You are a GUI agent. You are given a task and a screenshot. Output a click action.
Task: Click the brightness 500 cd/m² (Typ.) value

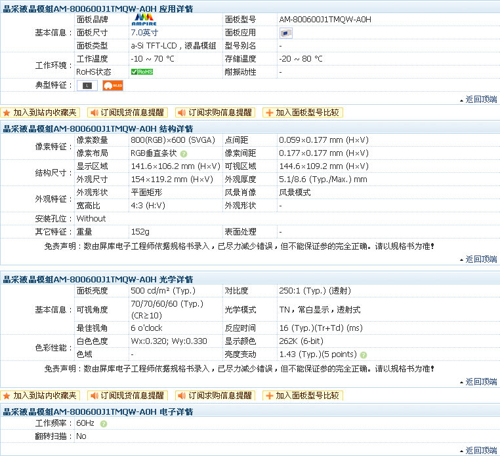pyautogui.click(x=163, y=291)
